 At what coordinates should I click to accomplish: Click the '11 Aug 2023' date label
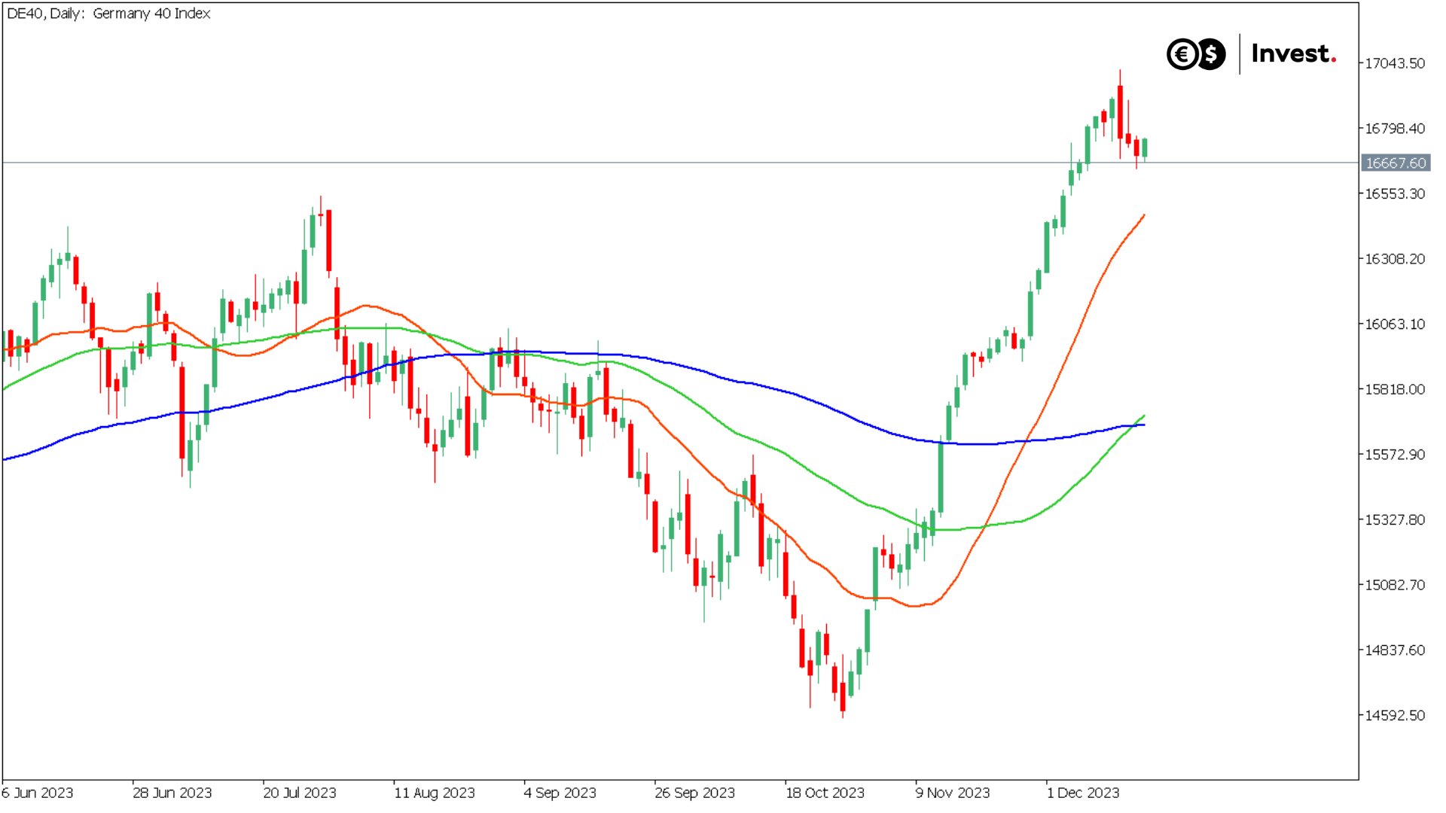pos(435,793)
